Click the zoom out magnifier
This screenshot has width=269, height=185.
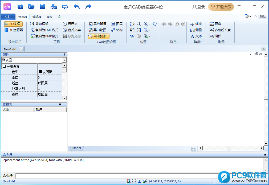tap(146, 30)
